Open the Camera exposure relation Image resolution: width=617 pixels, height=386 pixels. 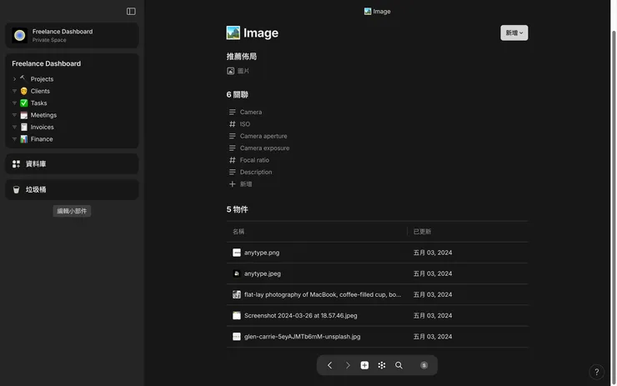264,148
